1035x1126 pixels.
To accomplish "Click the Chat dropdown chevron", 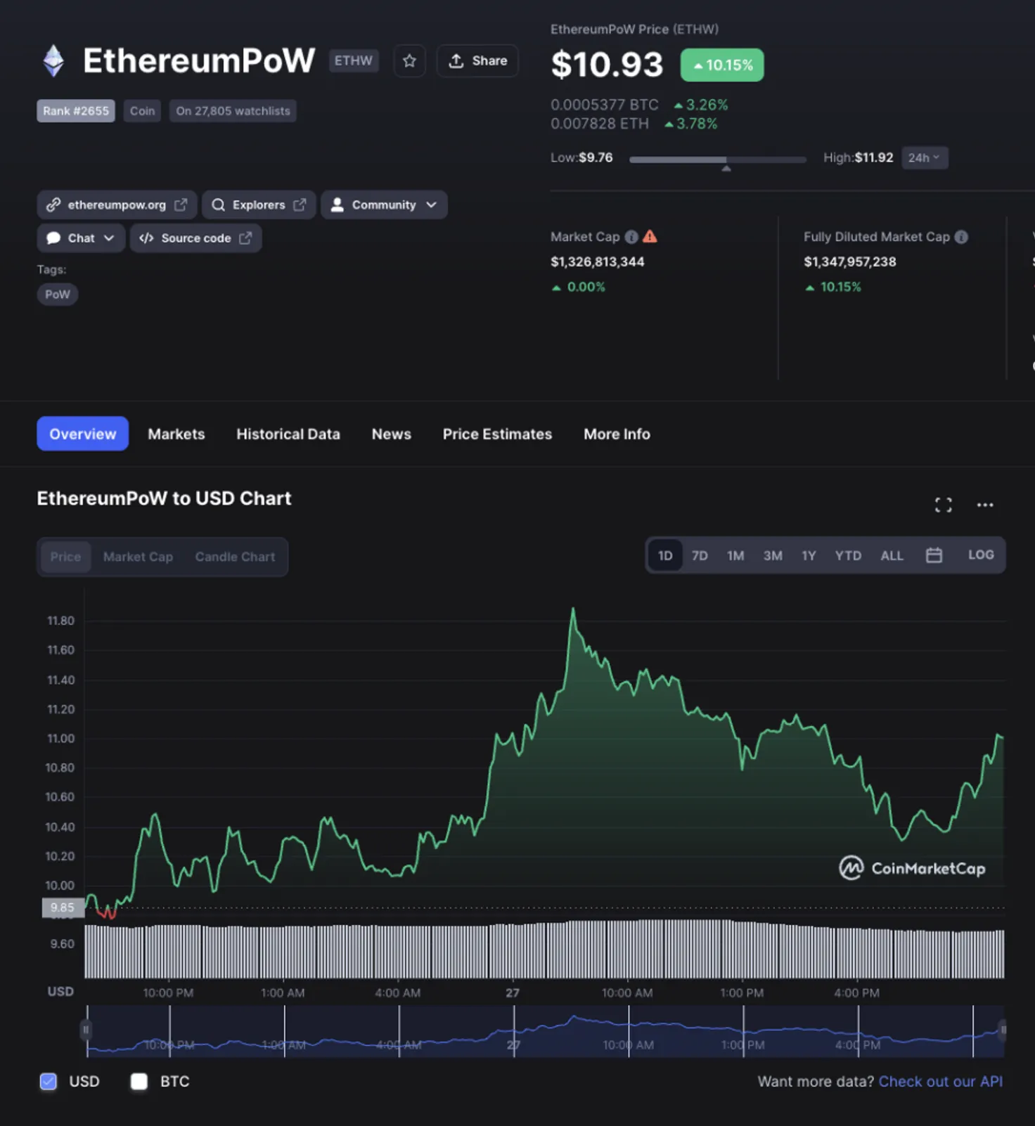I will [109, 238].
